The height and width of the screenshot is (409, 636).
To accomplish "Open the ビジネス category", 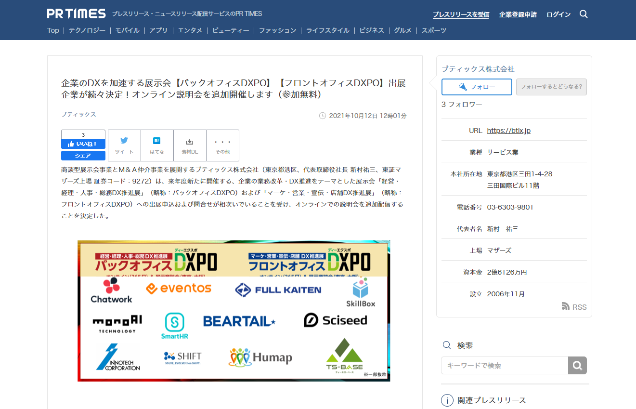I will (x=372, y=30).
